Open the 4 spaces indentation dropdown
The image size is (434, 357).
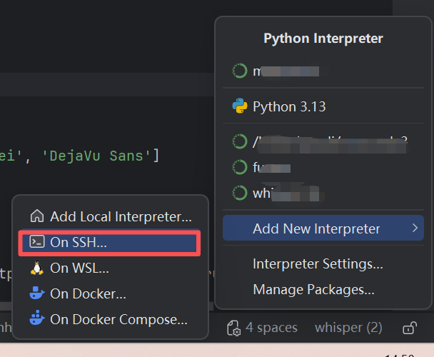[x=271, y=328]
